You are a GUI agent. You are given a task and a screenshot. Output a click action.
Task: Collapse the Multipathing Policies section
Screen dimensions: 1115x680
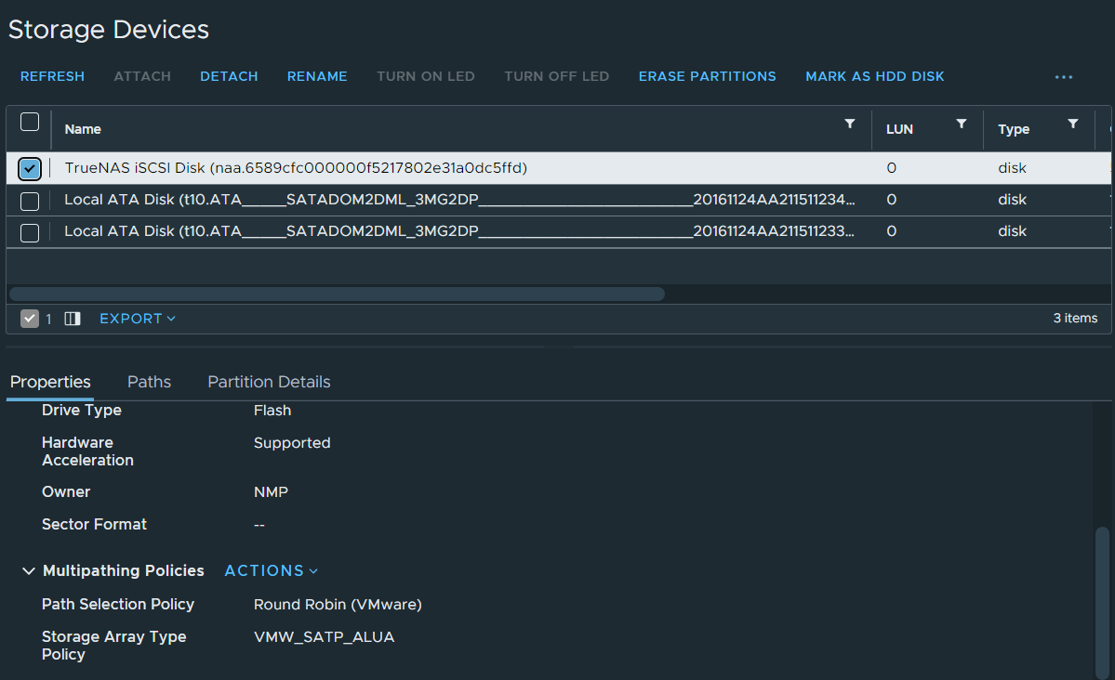coord(29,570)
